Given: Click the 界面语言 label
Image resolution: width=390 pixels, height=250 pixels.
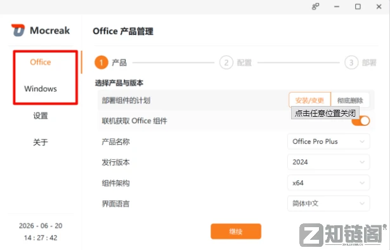Looking at the screenshot, I should [115, 204].
